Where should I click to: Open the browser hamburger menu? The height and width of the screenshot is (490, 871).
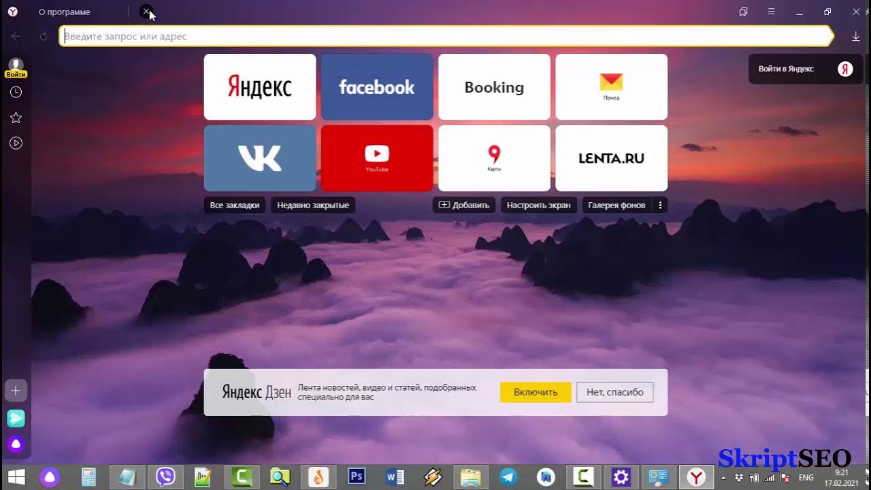[x=771, y=12]
